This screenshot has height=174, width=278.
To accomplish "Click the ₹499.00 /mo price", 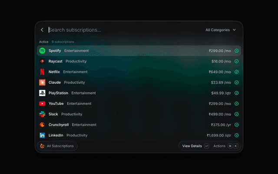I will pos(220,114).
